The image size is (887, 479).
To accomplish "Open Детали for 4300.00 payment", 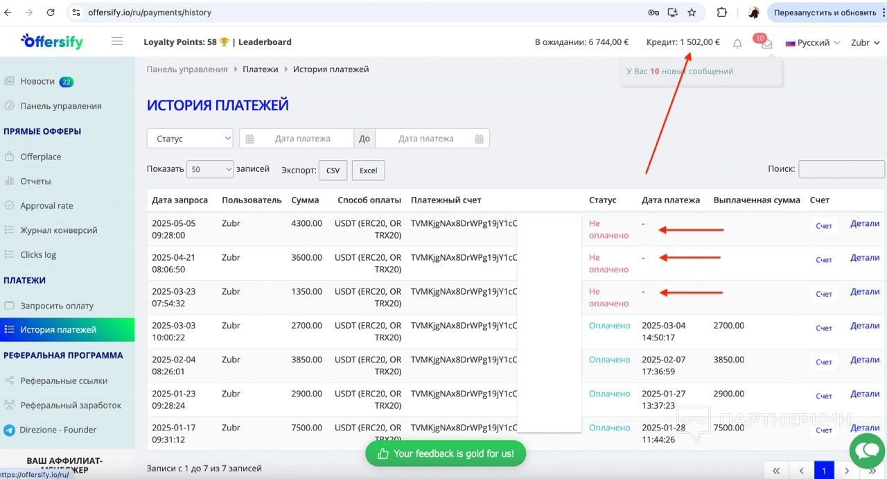I will click(x=864, y=223).
